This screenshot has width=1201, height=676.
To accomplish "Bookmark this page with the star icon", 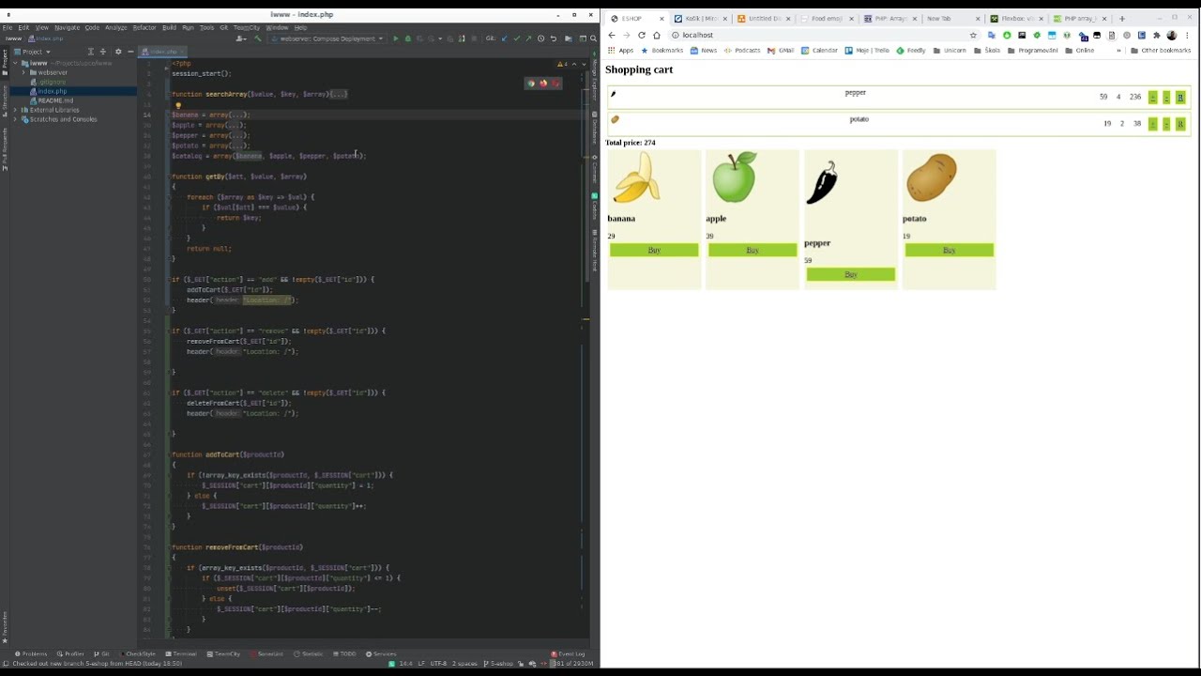I will point(973,35).
